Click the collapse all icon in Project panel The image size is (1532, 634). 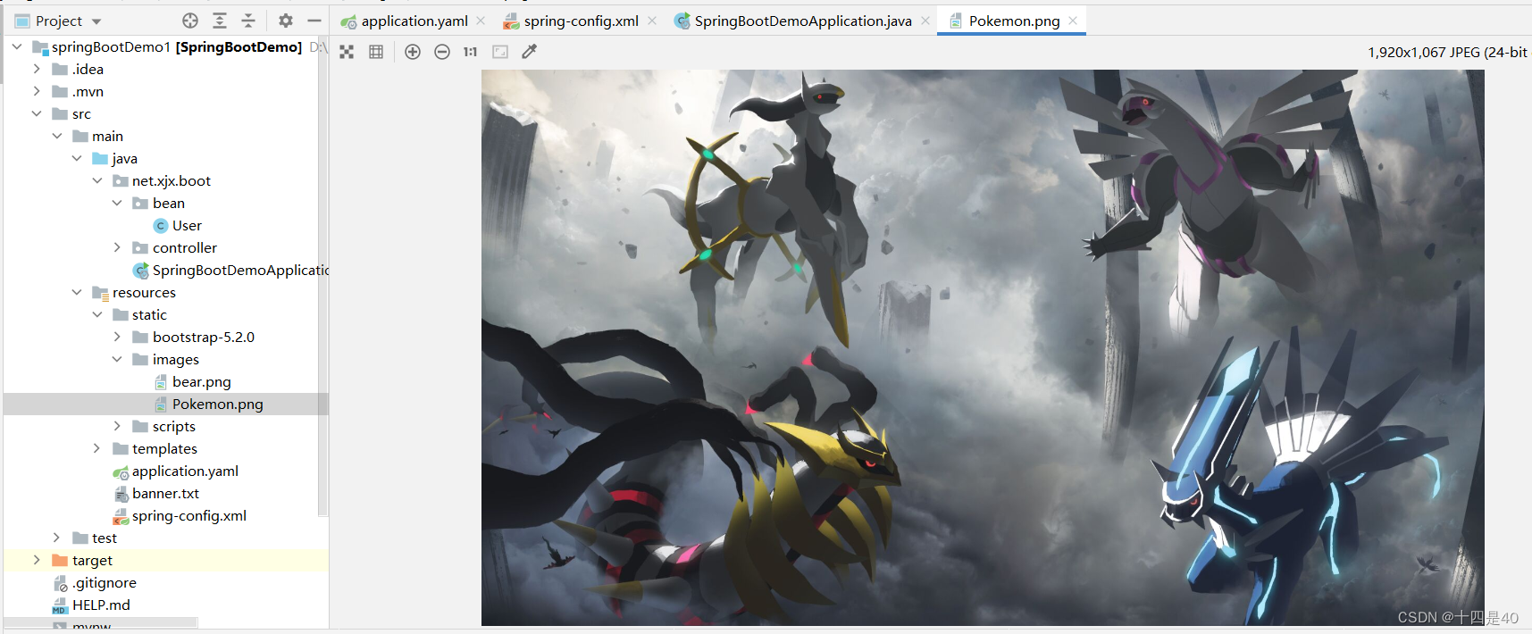tap(248, 21)
